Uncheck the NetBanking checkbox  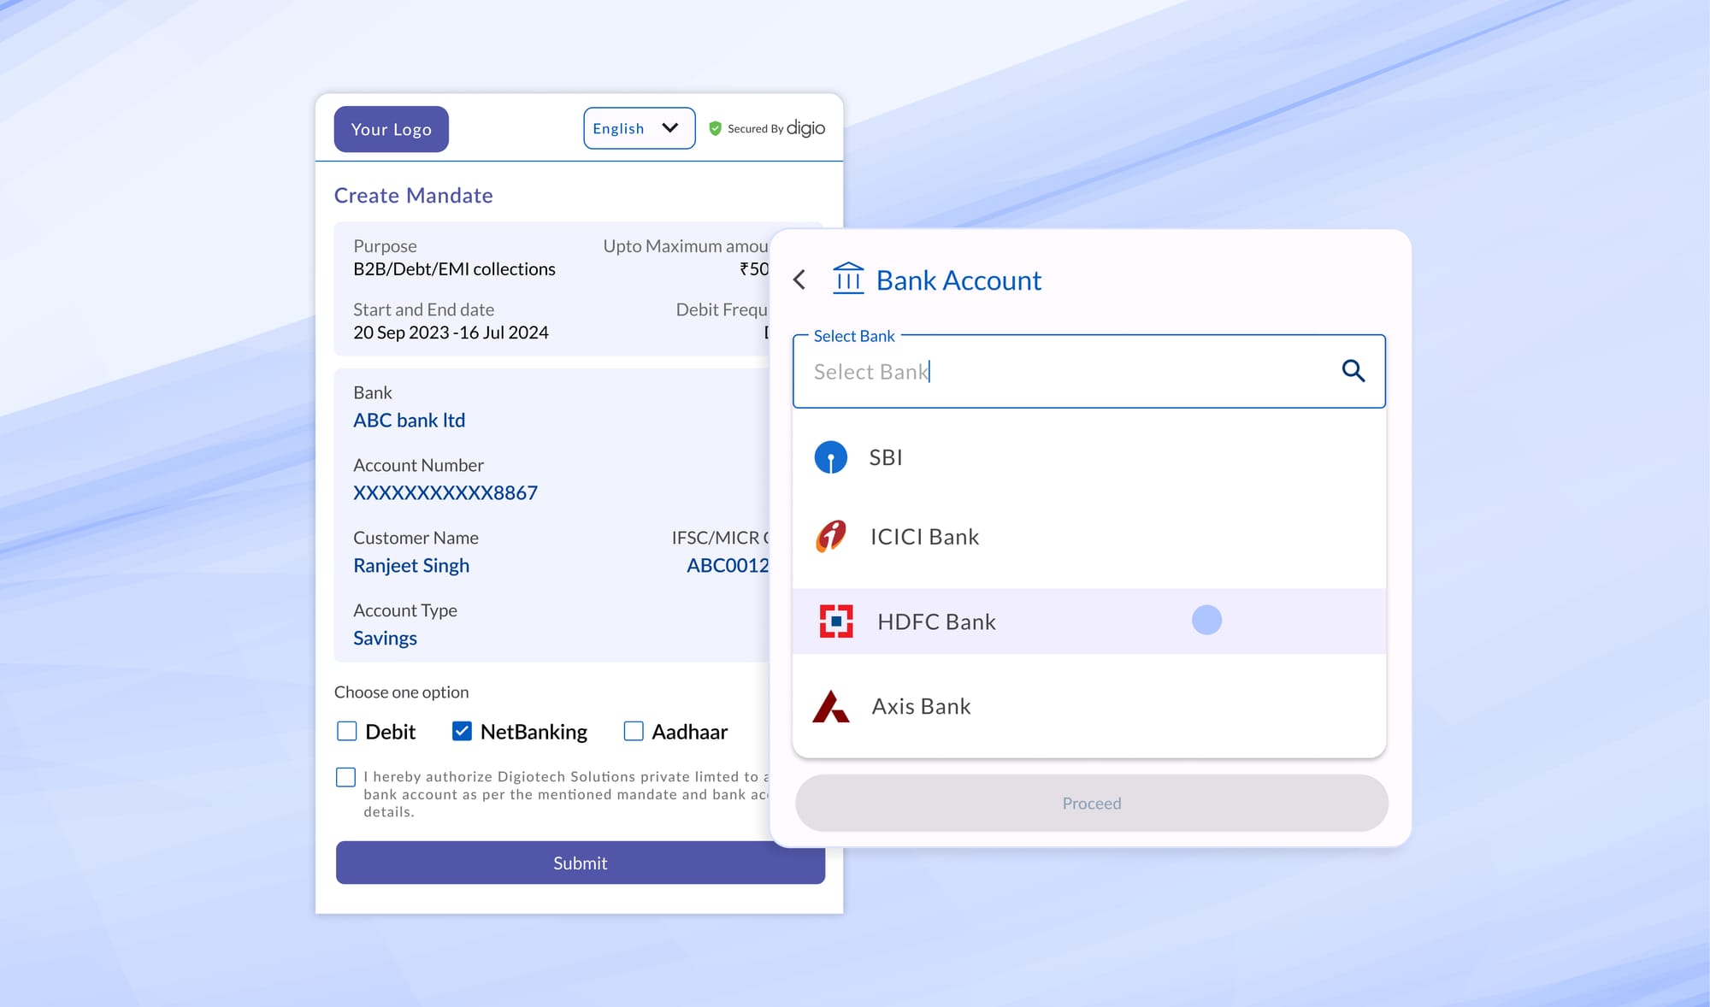coord(462,732)
